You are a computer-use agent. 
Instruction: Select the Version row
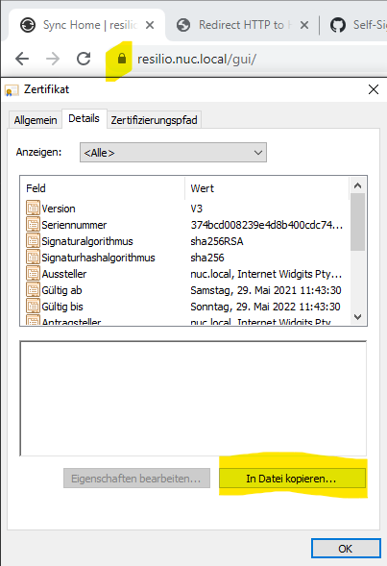coord(184,209)
